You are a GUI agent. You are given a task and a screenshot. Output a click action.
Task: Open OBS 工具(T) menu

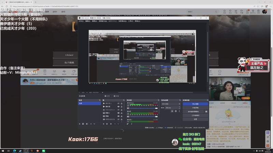(x=131, y=21)
